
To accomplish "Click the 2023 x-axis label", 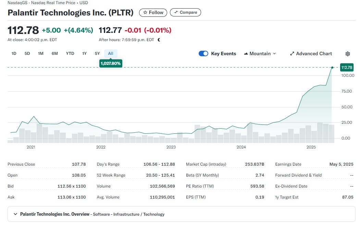I will pyautogui.click(x=171, y=147).
